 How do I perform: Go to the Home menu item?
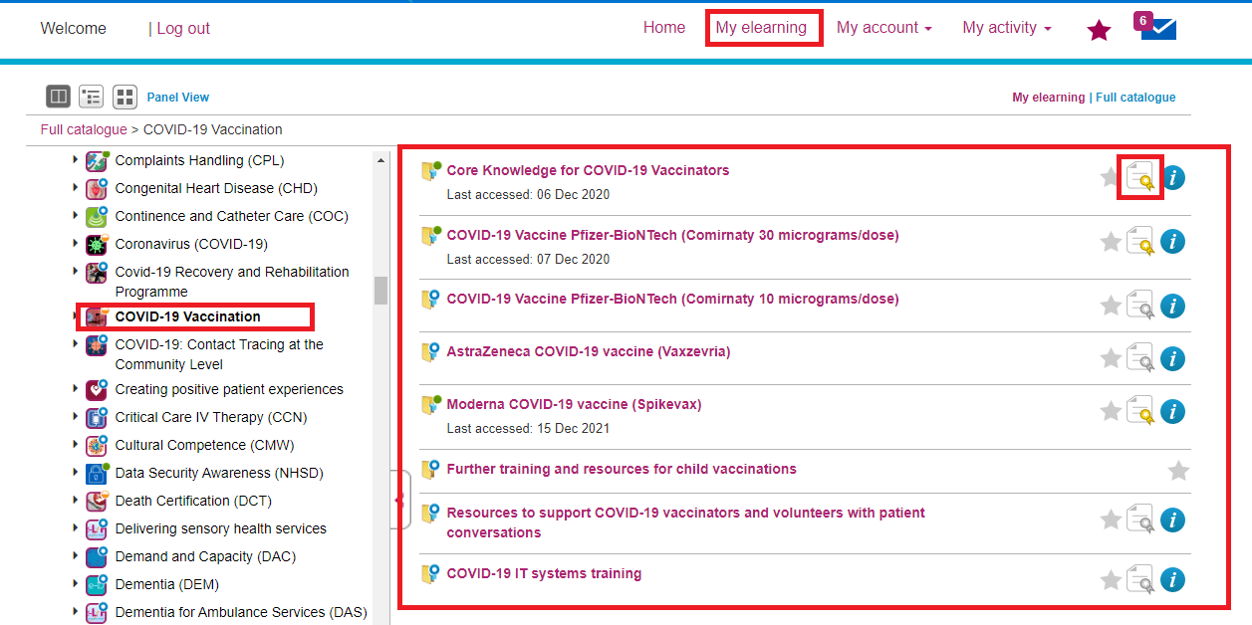pyautogui.click(x=664, y=28)
